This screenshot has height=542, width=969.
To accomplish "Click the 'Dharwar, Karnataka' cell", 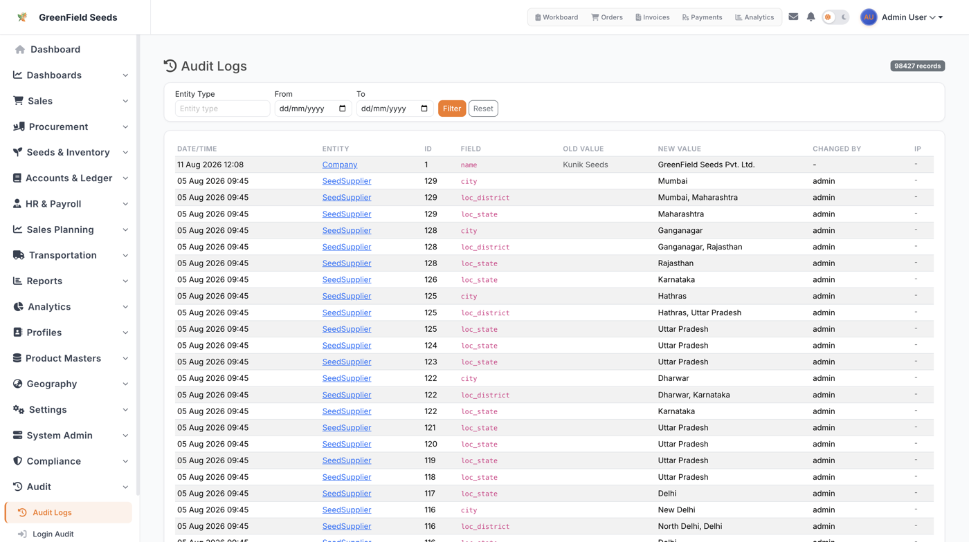I will (x=694, y=395).
